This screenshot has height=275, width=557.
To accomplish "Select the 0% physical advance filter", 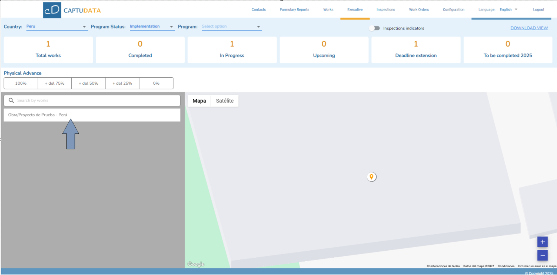I will coord(156,83).
